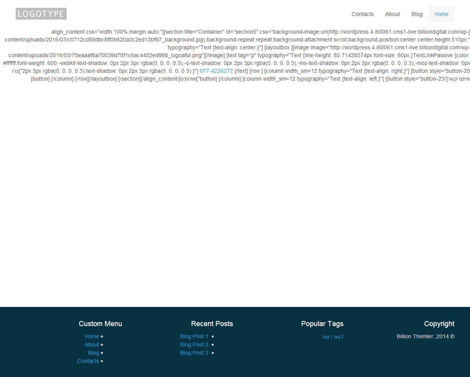The width and height of the screenshot is (470, 377).
Task: Select the highlighted Home tab in header
Action: pyautogui.click(x=441, y=14)
